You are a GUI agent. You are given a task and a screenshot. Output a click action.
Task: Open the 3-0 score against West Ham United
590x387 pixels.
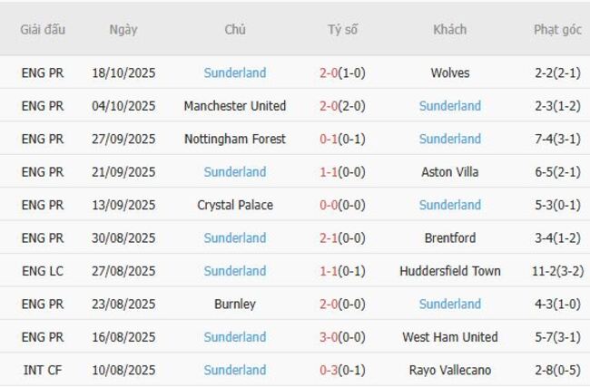[329, 337]
